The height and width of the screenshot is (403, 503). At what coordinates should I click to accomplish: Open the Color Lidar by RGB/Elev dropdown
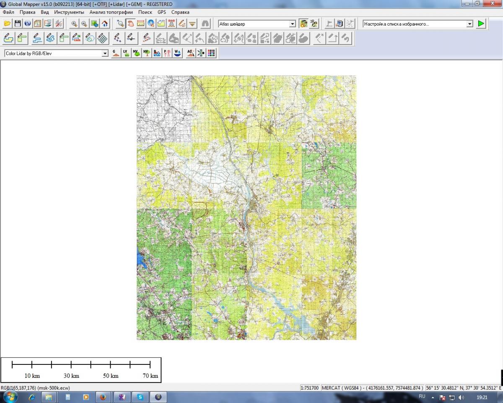[105, 53]
